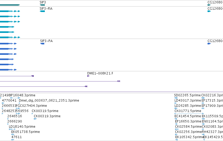Select the CK00319.3prime label
223x141 pixels.
47,116
